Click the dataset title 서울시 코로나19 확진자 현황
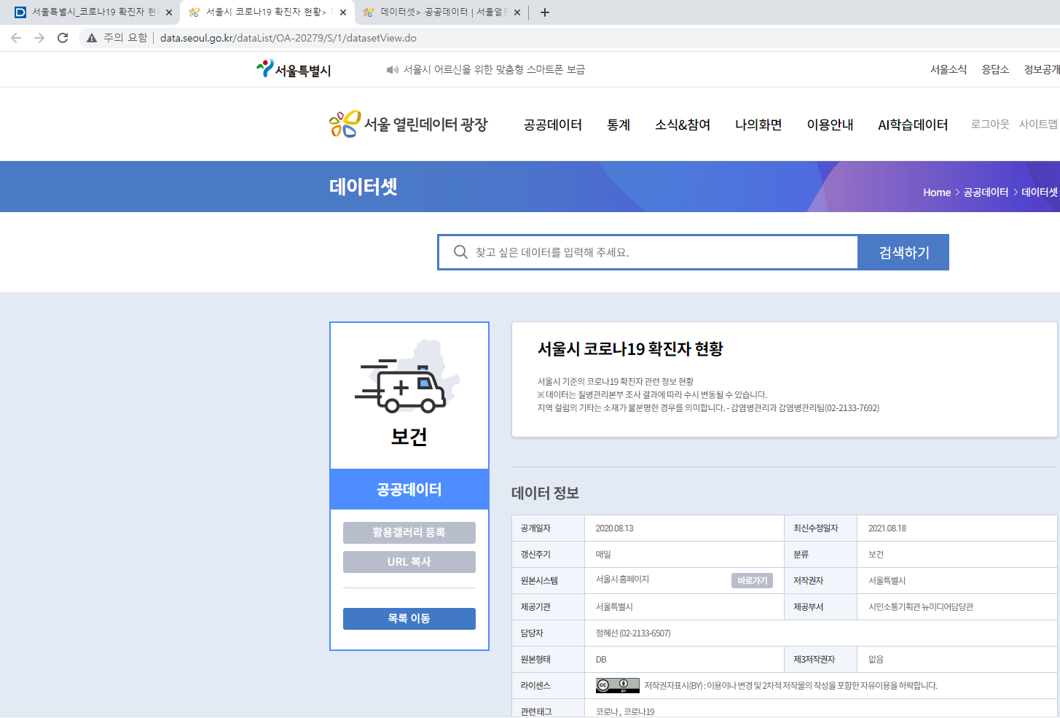This screenshot has height=718, width=1060. point(630,349)
